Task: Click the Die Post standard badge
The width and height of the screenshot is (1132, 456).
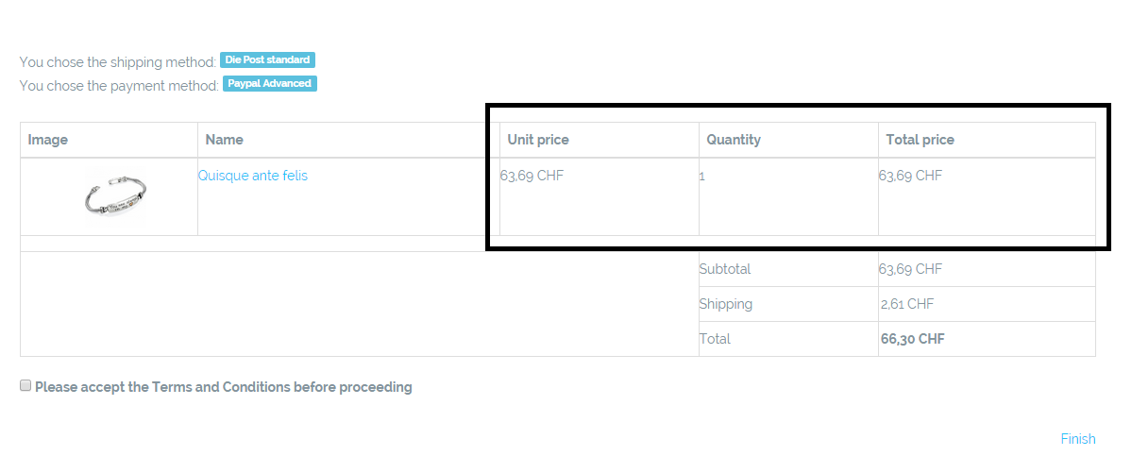Action: (x=267, y=60)
